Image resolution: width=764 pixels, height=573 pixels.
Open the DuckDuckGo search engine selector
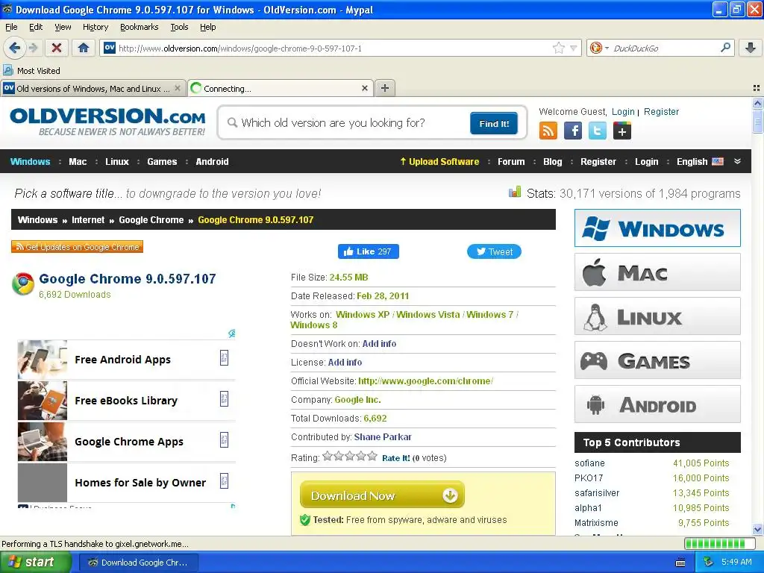coord(599,48)
